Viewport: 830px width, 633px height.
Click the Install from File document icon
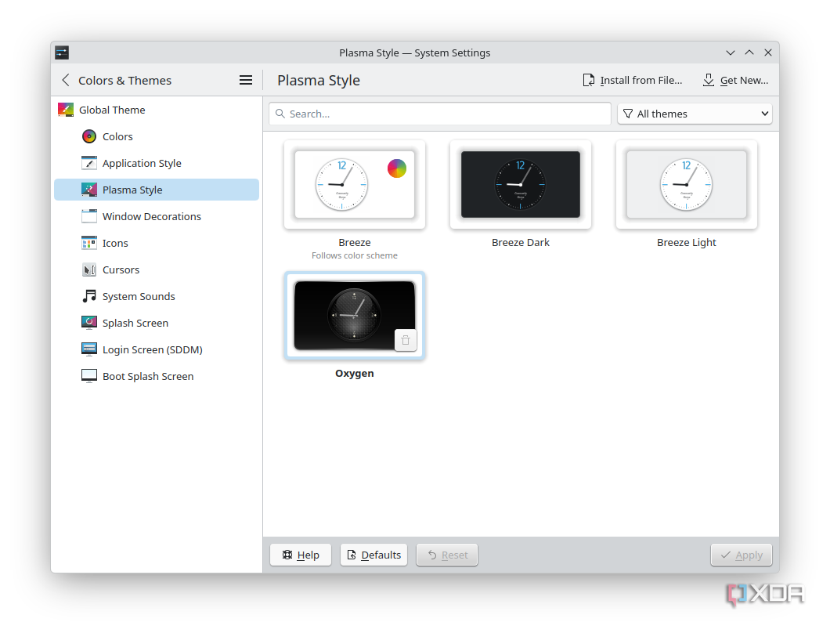[x=588, y=80]
